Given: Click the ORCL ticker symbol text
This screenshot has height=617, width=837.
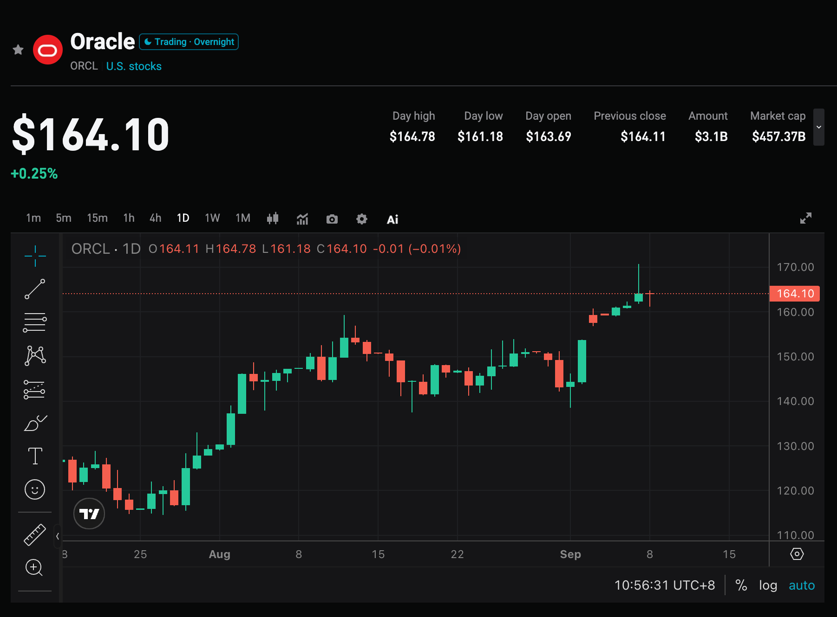Looking at the screenshot, I should (x=84, y=66).
